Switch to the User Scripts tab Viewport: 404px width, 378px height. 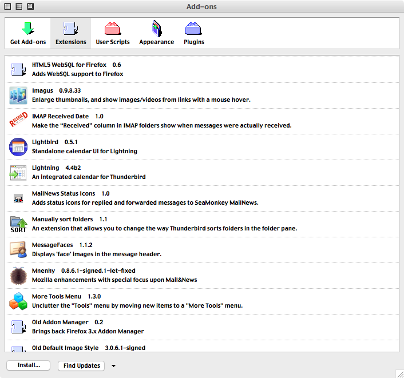[x=112, y=33]
